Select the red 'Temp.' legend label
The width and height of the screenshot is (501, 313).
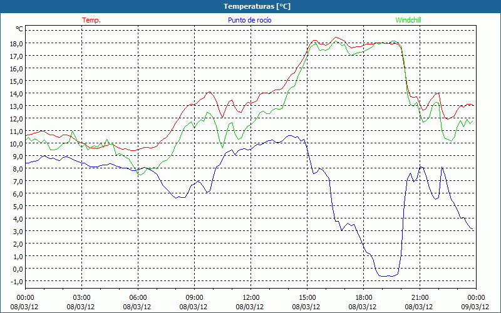coord(91,20)
